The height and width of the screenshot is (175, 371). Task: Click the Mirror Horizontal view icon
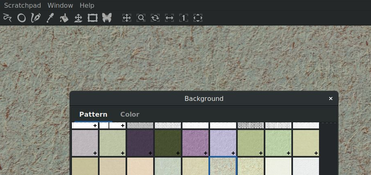[x=169, y=18]
